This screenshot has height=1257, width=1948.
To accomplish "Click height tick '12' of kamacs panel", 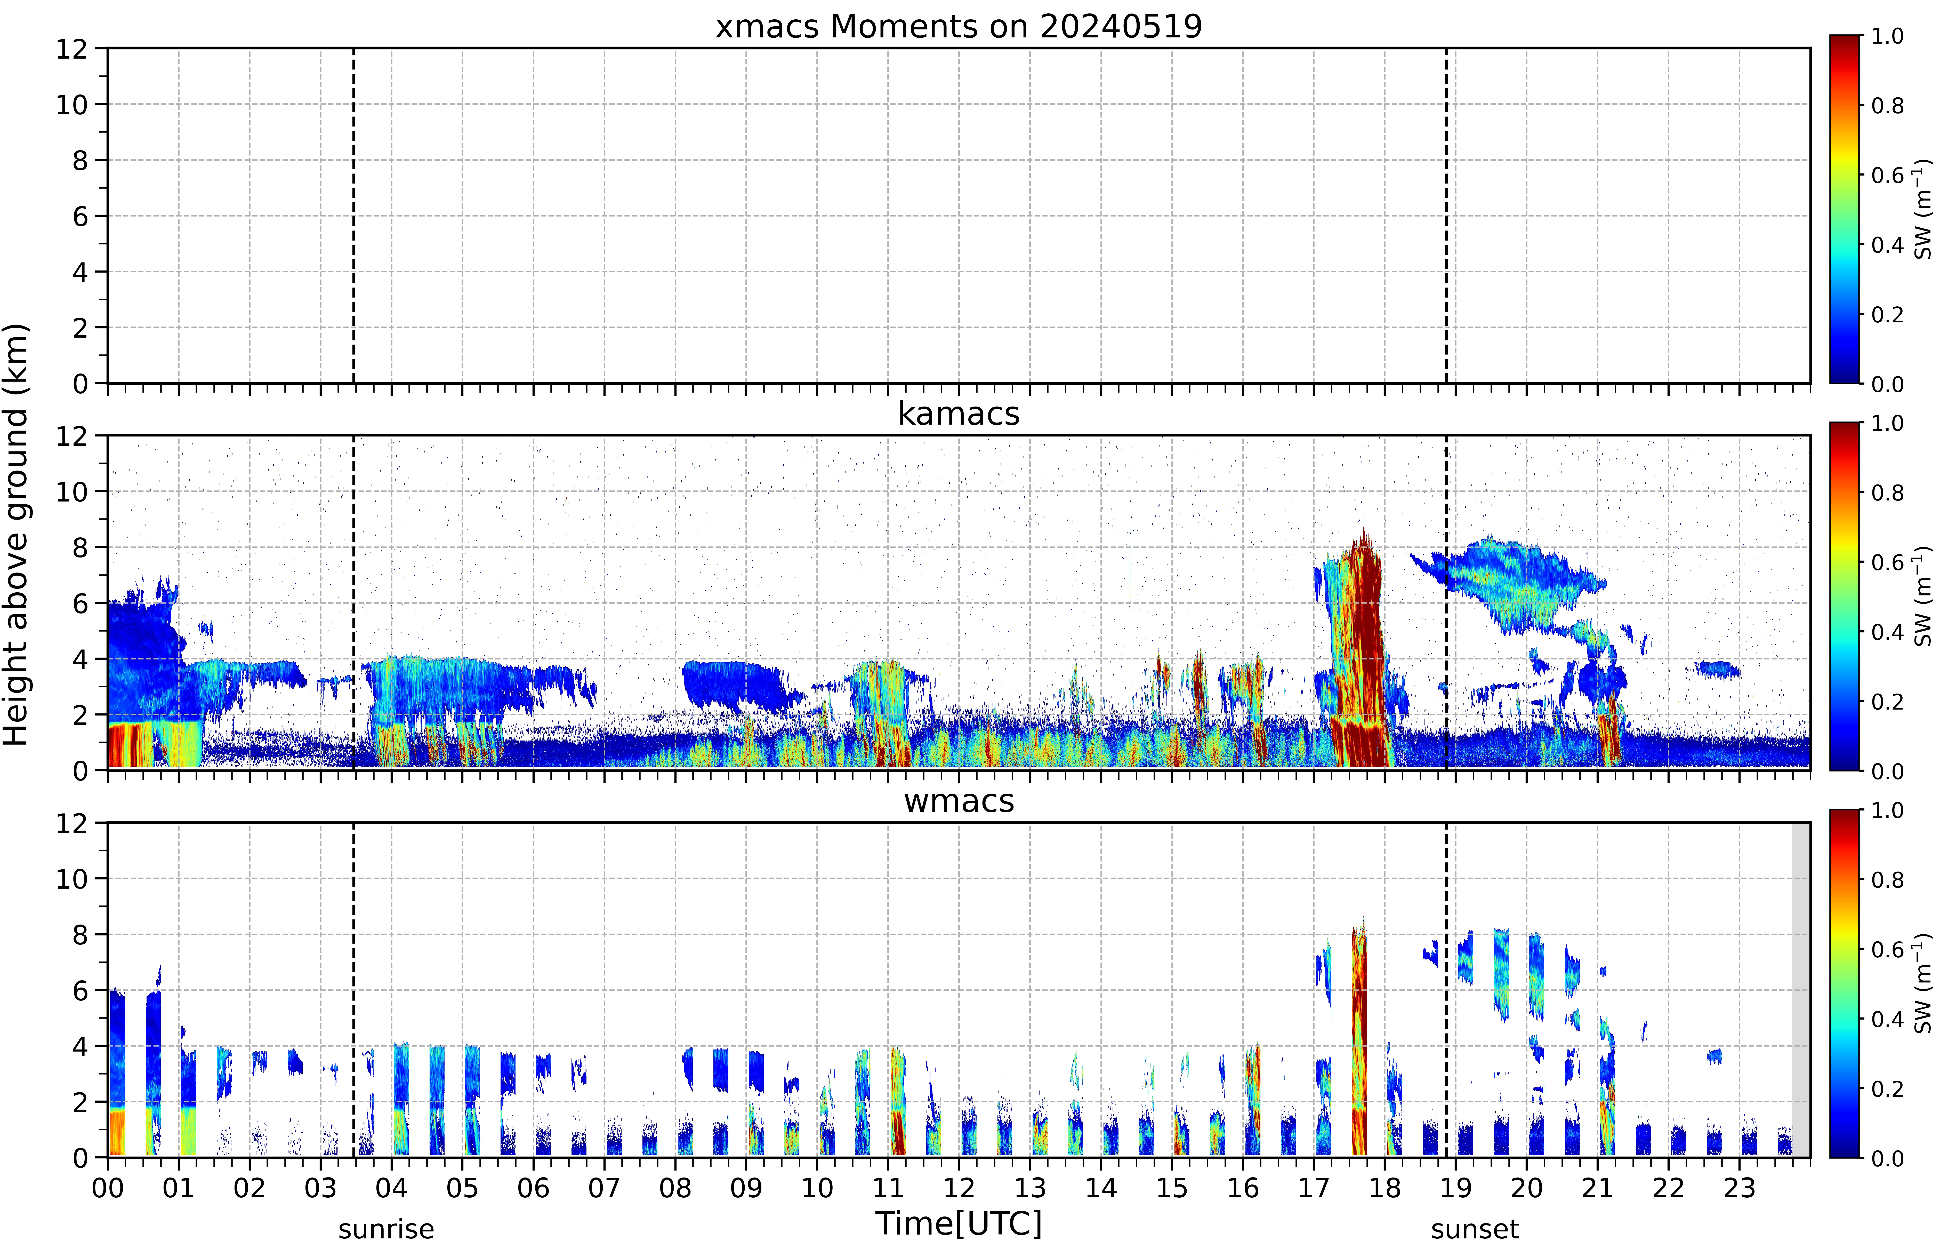I will click(x=72, y=436).
